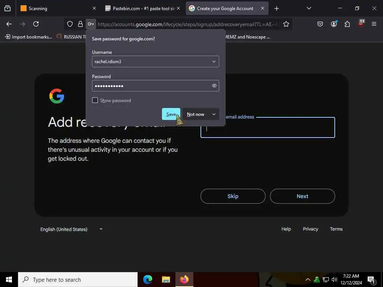
Task: Open the MEMZ and Noescape bookmark
Action: (x=248, y=37)
